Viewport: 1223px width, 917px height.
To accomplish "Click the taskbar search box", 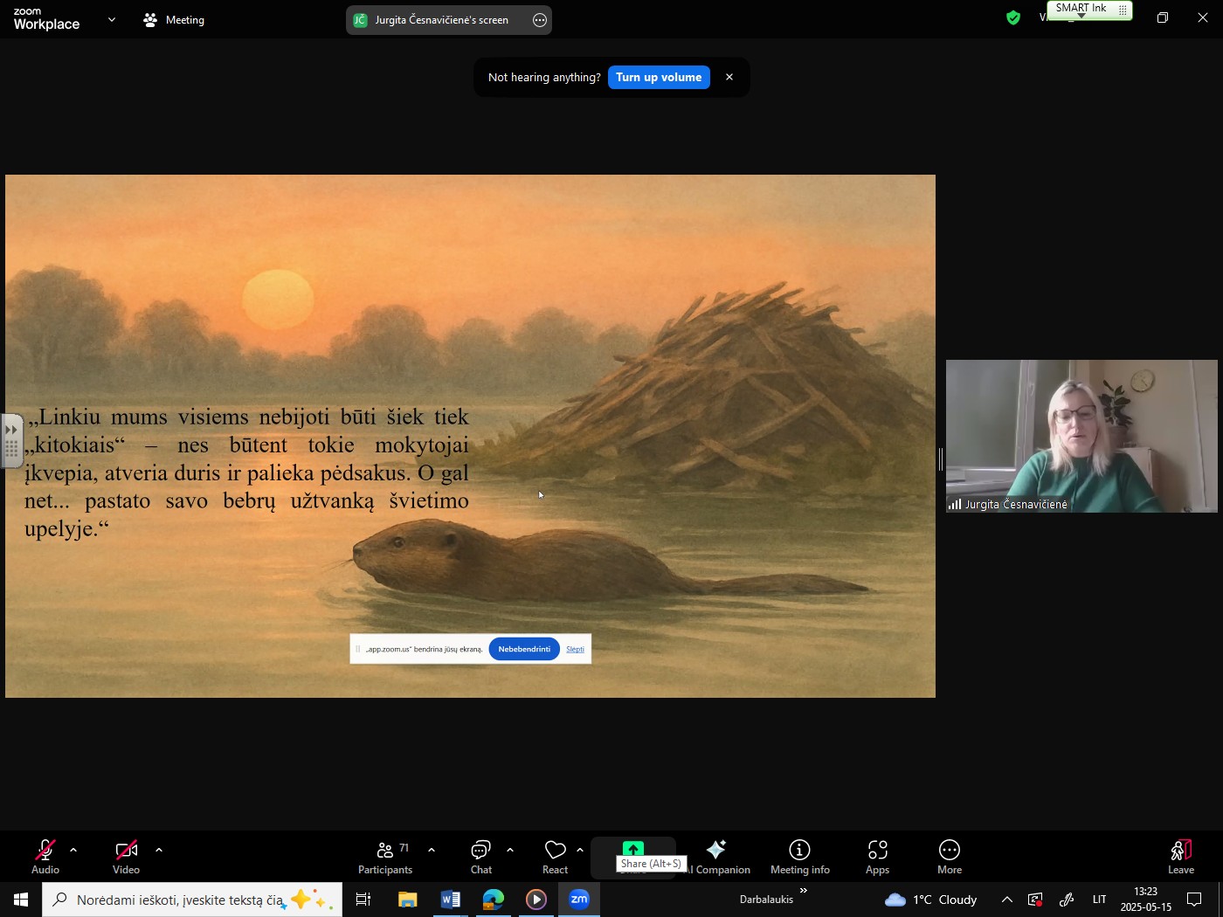I will coord(192,900).
